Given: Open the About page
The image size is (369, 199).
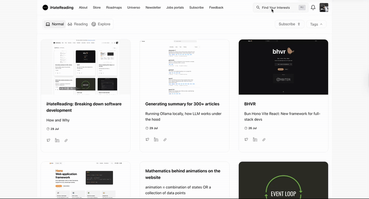Looking at the screenshot, I should point(83,7).
